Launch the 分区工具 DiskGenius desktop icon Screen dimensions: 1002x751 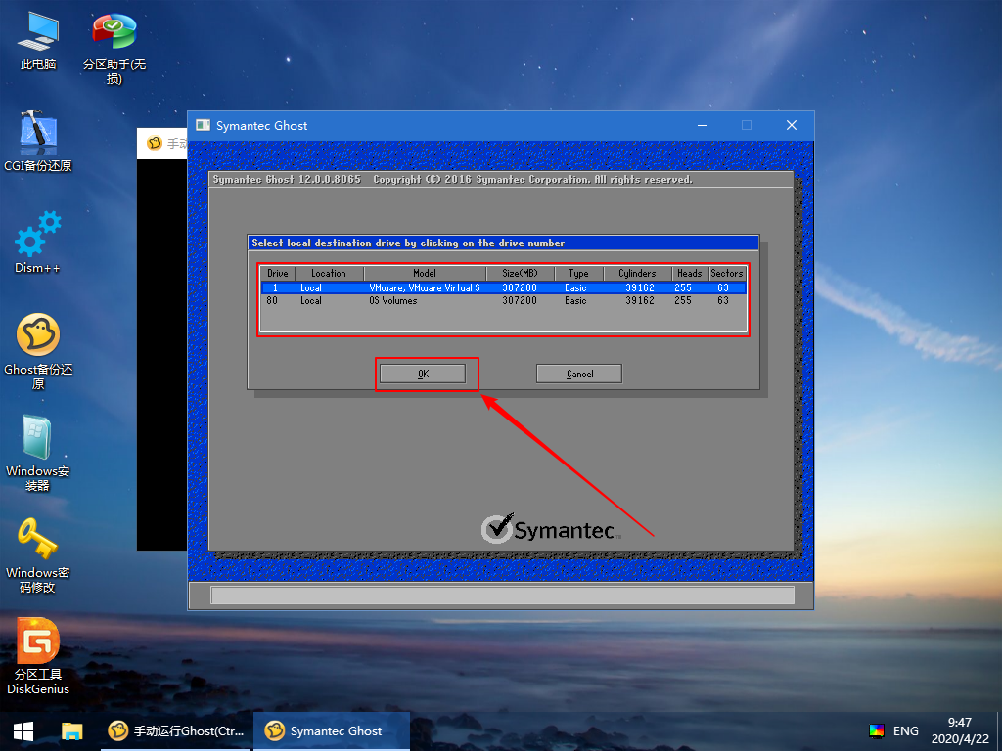click(x=38, y=656)
